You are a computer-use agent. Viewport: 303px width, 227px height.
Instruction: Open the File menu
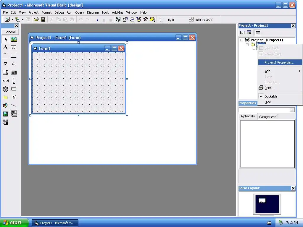tap(5, 12)
